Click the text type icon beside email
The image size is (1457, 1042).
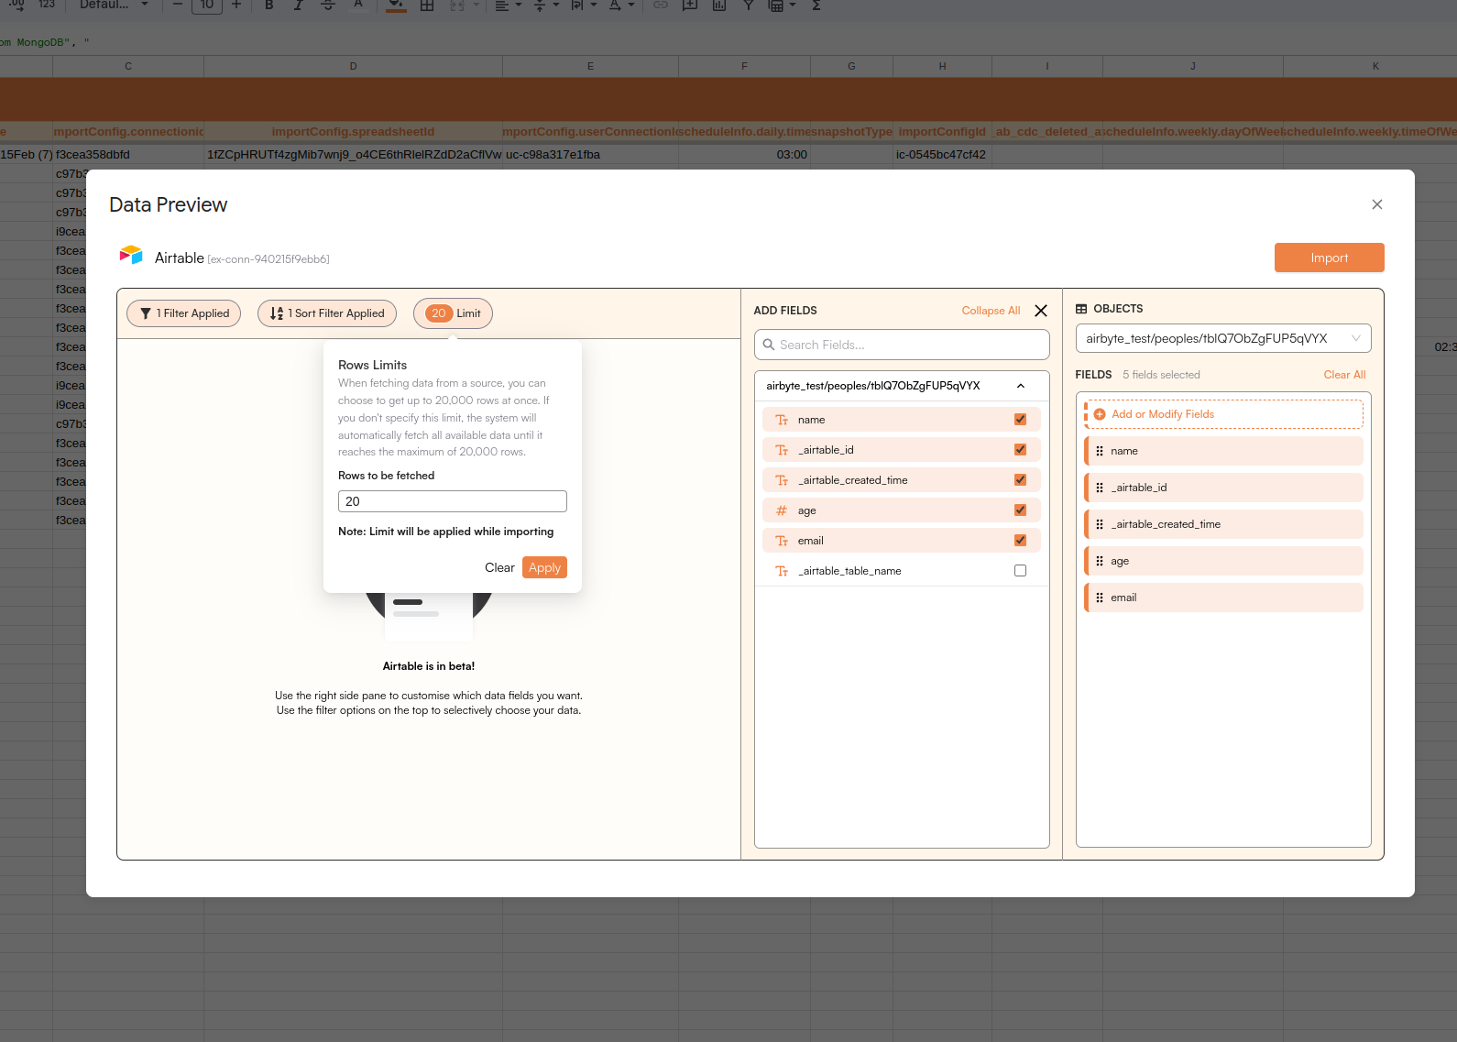pyautogui.click(x=782, y=541)
